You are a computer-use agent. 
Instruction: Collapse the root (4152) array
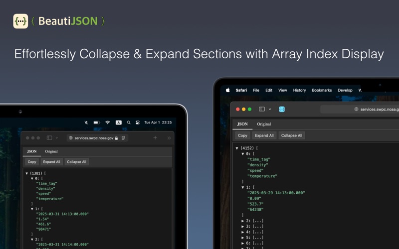(237, 148)
